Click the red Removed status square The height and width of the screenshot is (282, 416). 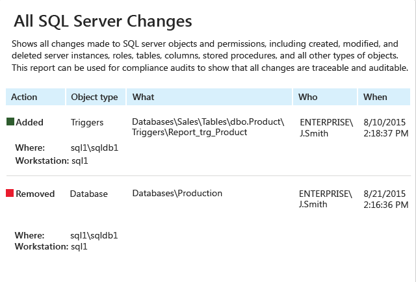[10, 193]
